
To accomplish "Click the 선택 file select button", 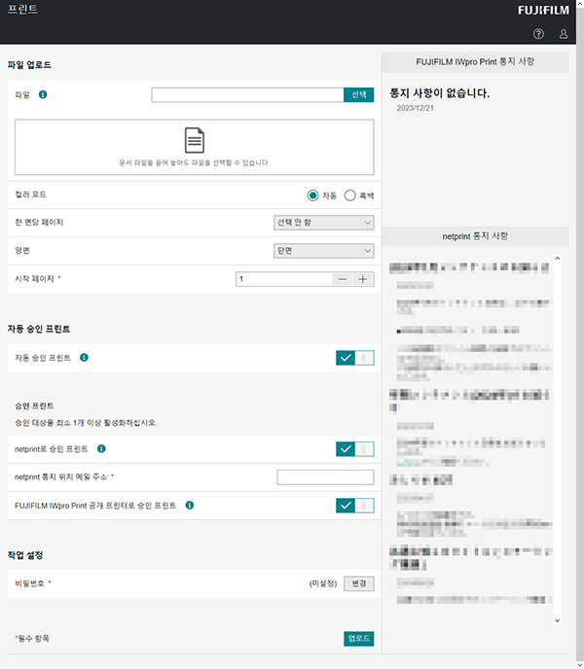I will pos(358,95).
